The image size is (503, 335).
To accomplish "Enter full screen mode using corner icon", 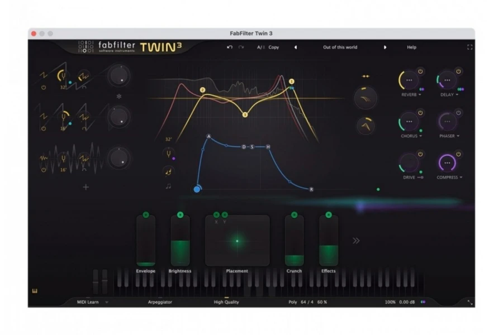I will (469, 47).
